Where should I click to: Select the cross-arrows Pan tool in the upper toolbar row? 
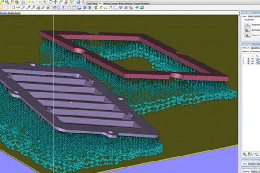[56, 2]
